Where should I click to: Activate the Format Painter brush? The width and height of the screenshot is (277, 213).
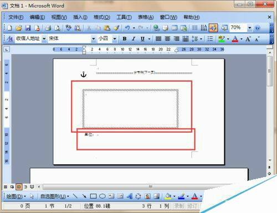pyautogui.click(x=116, y=28)
